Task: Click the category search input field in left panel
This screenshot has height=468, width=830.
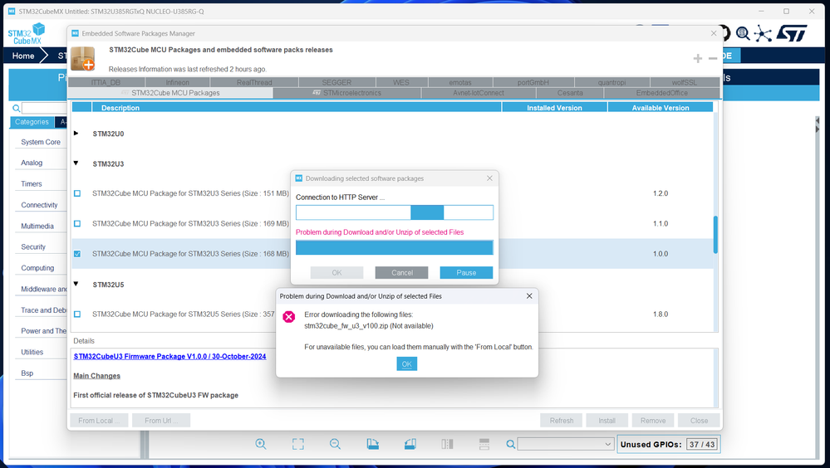Action: tap(43, 109)
